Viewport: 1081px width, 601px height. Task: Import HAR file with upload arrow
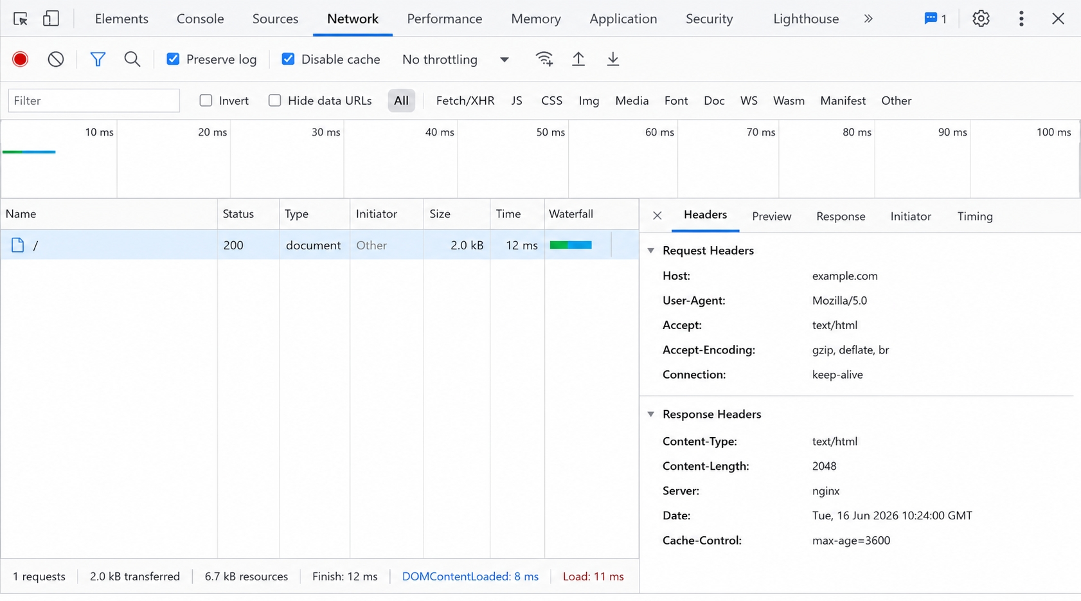click(x=578, y=59)
